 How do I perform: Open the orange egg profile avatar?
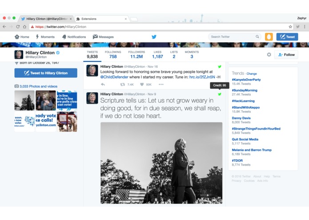tap(269, 37)
